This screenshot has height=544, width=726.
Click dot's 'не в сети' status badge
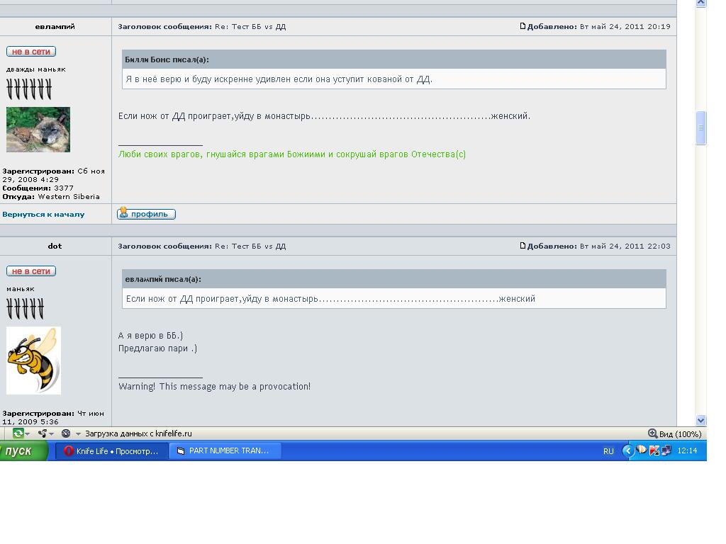click(x=31, y=271)
